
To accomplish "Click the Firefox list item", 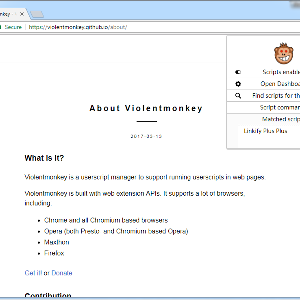I will pyautogui.click(x=54, y=253).
